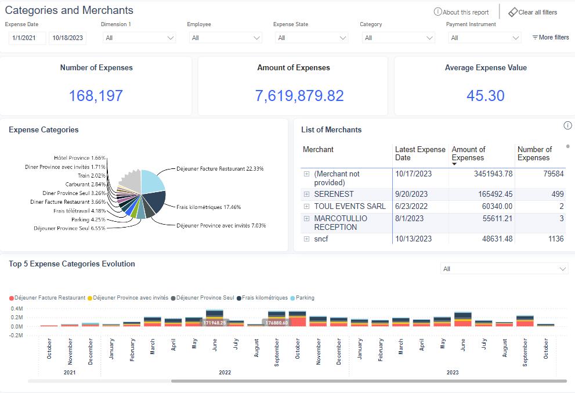This screenshot has width=575, height=393.
Task: Click the sort arrow under Amount of Expenses
Action: click(454, 164)
